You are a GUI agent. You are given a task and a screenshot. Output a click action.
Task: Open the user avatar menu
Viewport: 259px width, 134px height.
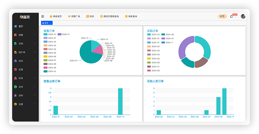243,17
